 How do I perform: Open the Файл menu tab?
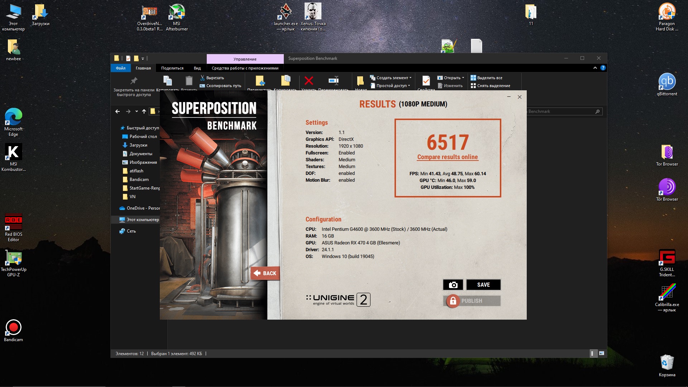[x=120, y=68]
